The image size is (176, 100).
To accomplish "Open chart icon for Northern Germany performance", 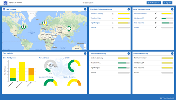I will click(113, 13).
